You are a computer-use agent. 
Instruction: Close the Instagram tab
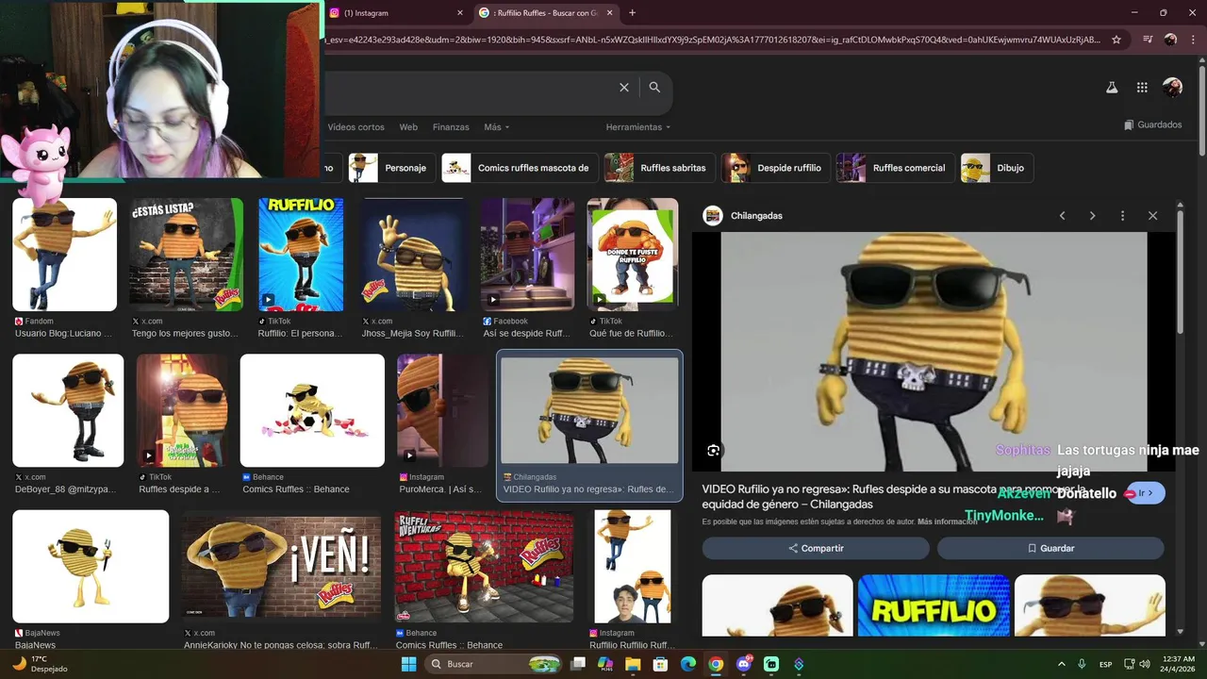pos(460,13)
